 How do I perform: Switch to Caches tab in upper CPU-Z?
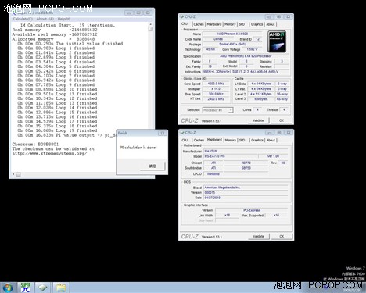click(199, 24)
